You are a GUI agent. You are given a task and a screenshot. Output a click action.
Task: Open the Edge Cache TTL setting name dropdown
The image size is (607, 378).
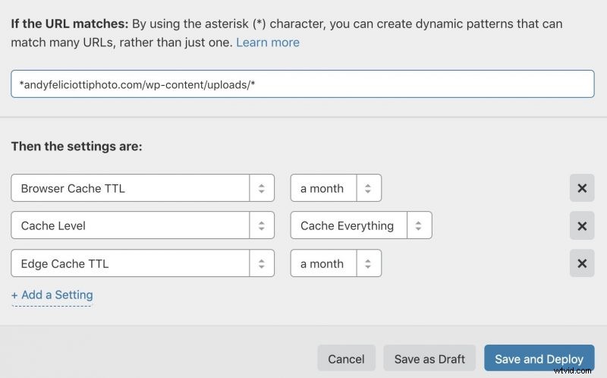click(131, 263)
